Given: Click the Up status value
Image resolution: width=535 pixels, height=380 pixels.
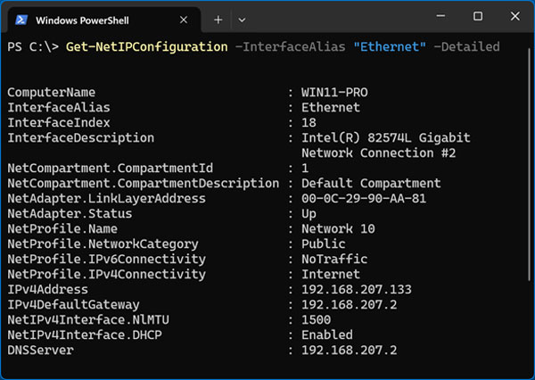Looking at the screenshot, I should (309, 214).
